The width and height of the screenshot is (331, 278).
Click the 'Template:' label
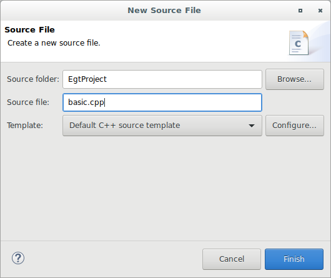coord(25,126)
